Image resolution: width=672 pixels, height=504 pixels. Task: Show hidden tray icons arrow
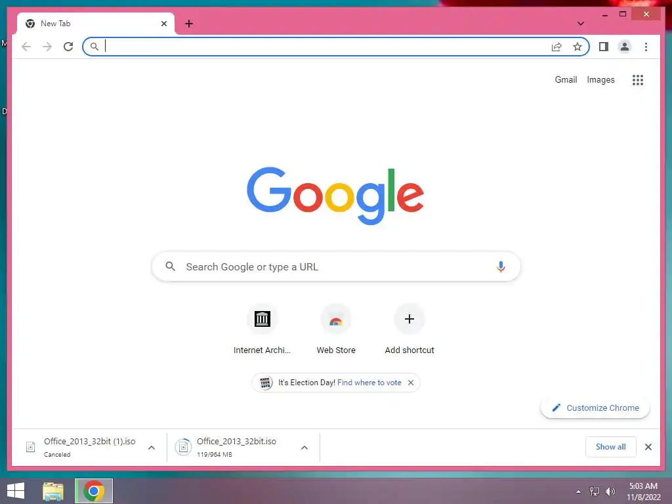(579, 492)
